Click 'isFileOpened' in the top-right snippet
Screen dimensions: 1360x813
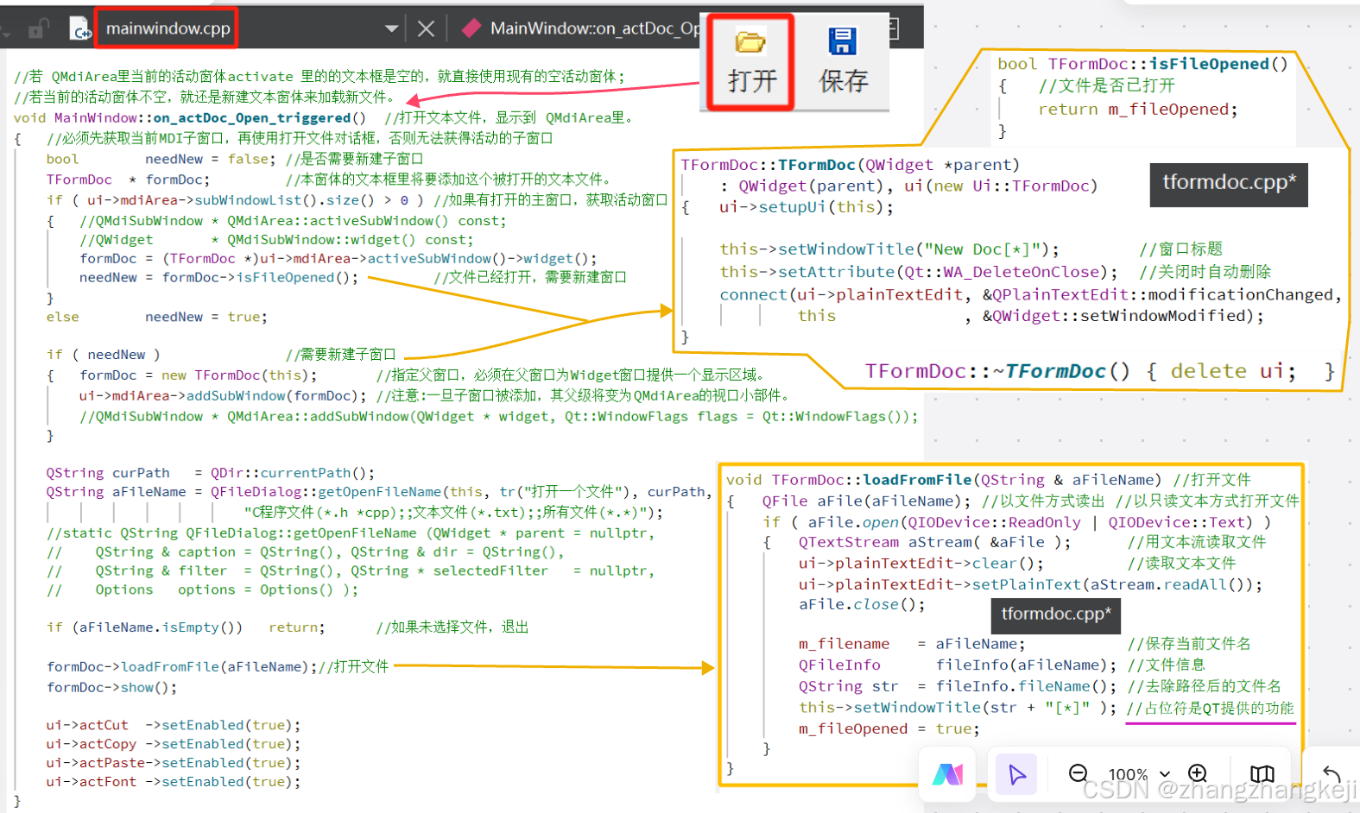(1209, 64)
